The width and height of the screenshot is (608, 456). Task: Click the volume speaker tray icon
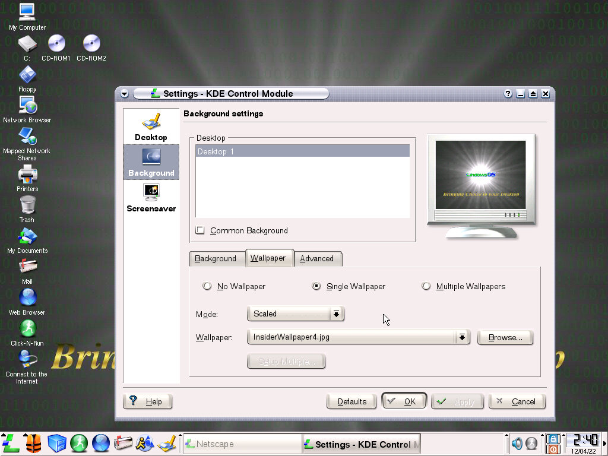517,444
